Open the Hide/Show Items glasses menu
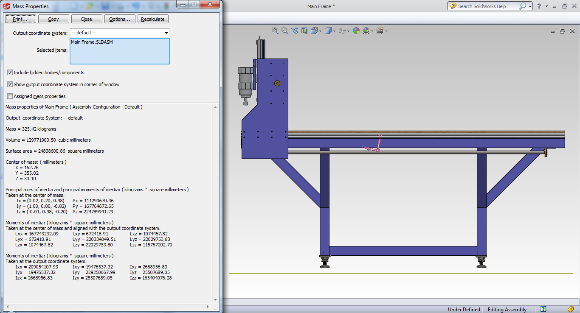The image size is (580, 313). point(341,31)
